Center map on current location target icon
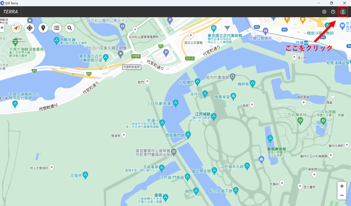The width and height of the screenshot is (351, 206). 30,28
